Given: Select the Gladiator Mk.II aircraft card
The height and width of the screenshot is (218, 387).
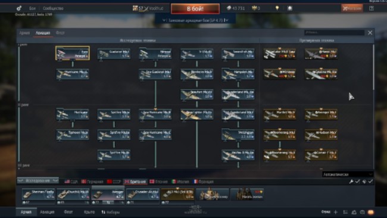Looking at the screenshot, I should [114, 54].
